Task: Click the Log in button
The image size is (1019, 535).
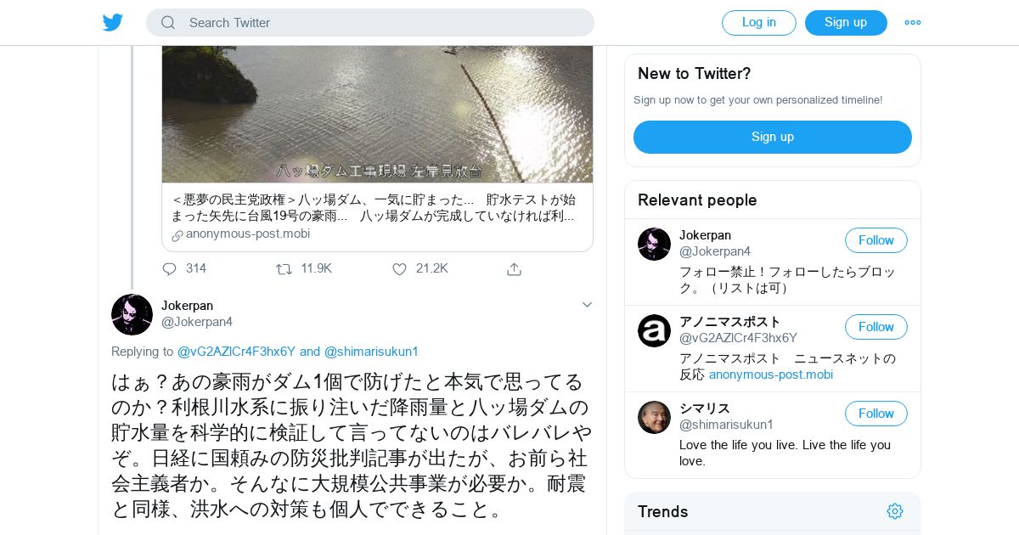Action: (759, 23)
